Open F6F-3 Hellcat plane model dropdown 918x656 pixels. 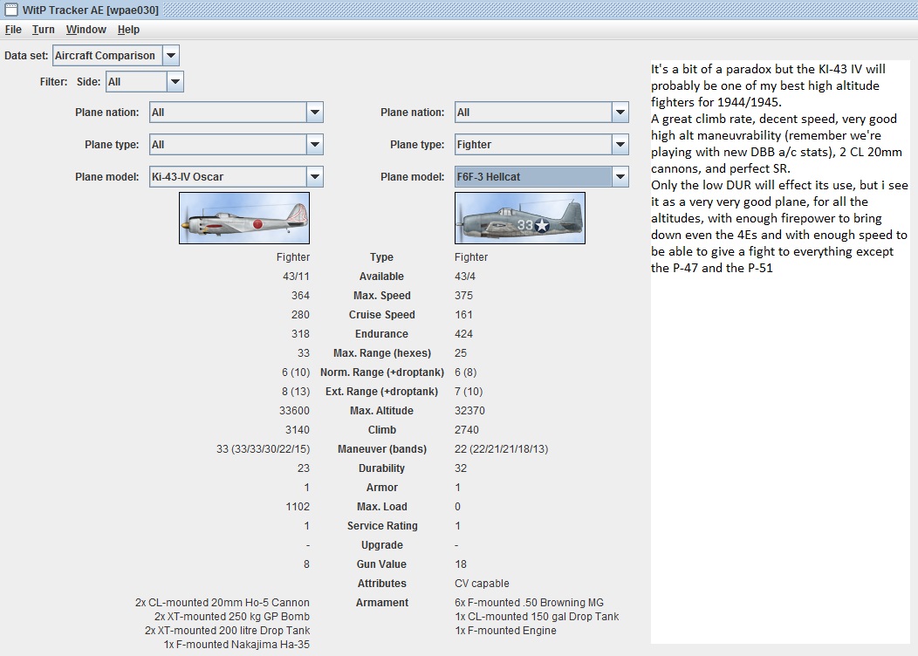point(620,177)
